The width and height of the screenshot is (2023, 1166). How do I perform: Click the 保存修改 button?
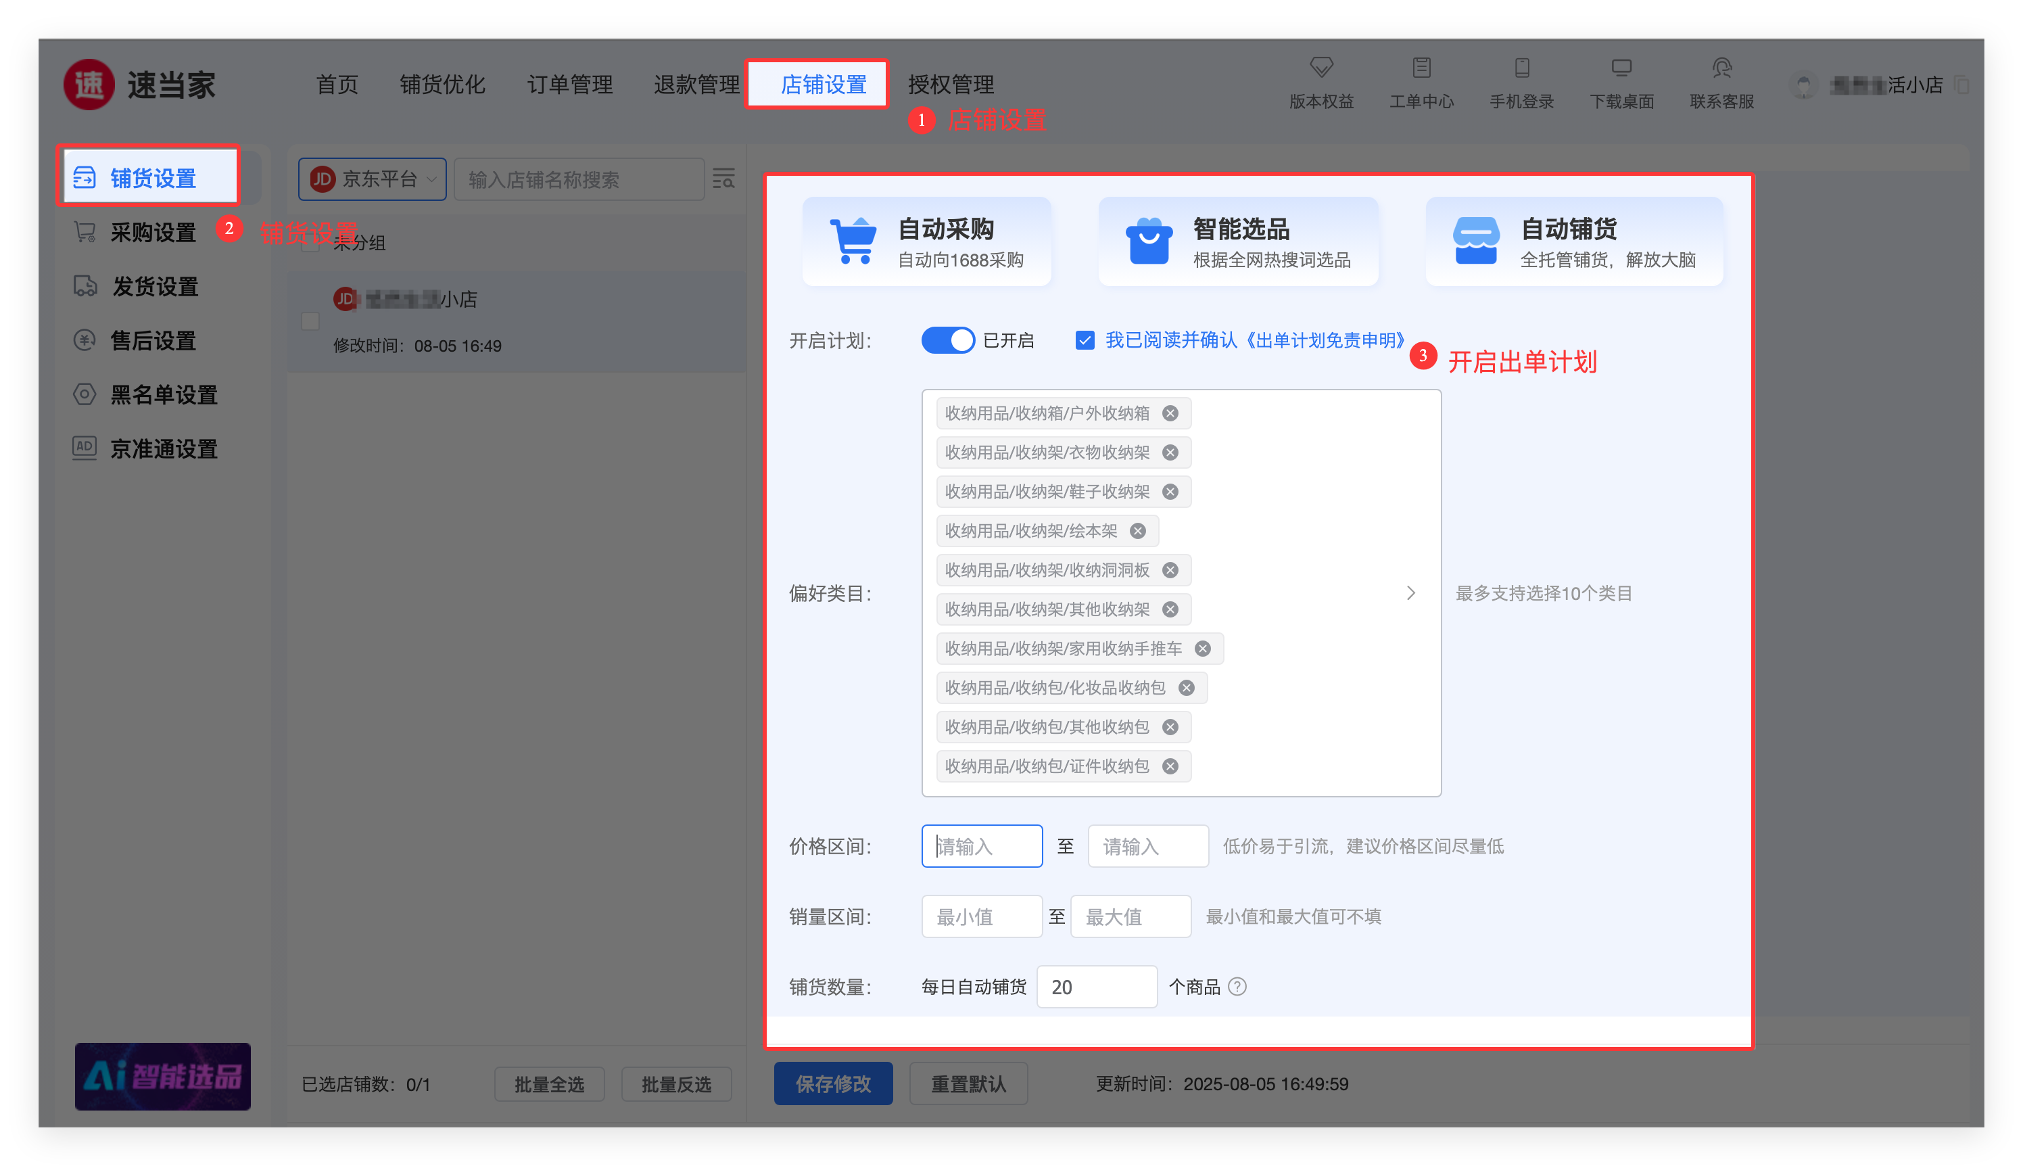832,1083
